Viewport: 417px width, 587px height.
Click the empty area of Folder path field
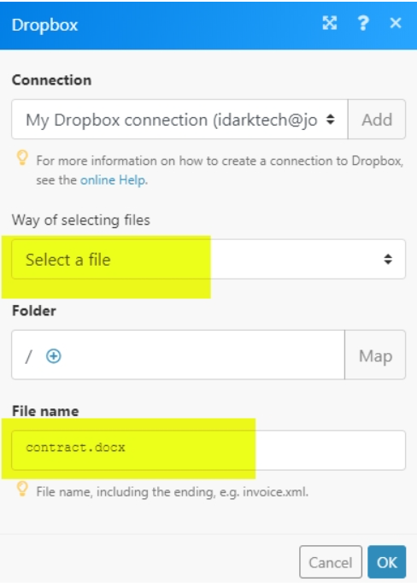point(203,355)
